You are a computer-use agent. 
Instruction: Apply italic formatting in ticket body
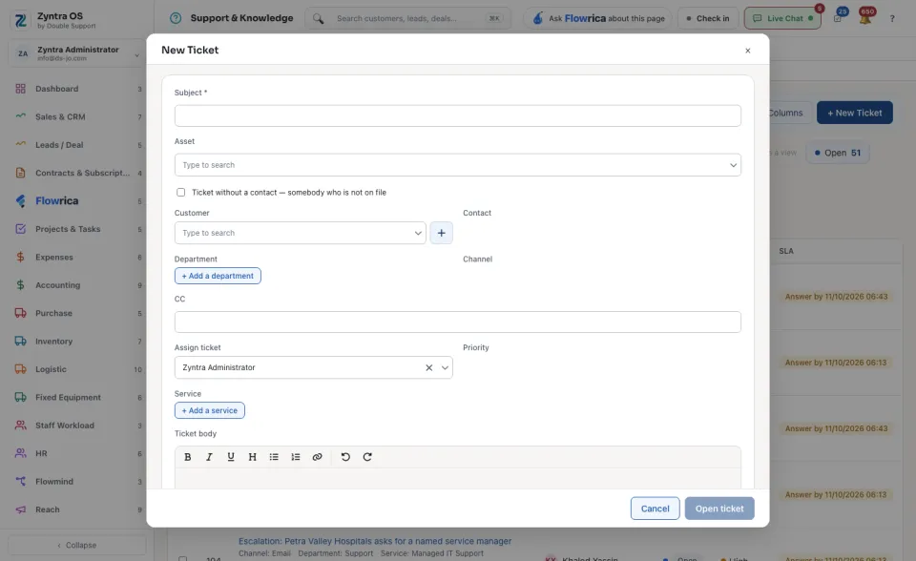click(x=209, y=457)
